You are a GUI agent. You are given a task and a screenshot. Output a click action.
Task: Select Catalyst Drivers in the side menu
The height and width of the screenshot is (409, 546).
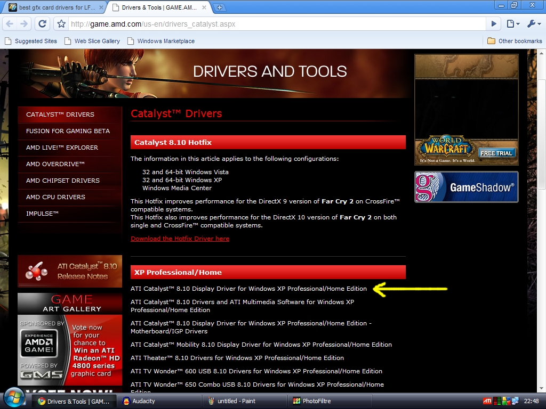tap(70, 115)
